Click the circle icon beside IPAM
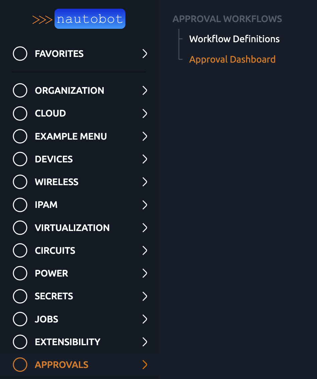 (20, 205)
